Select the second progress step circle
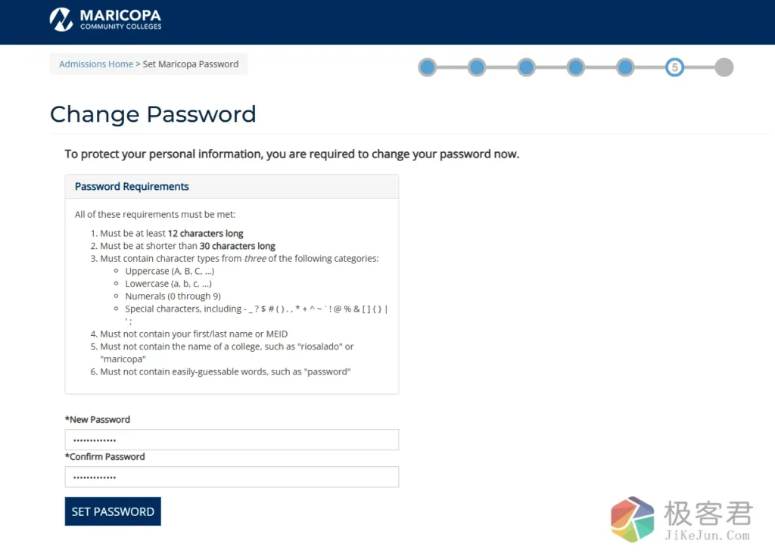Screen dimensions: 775x556 [x=477, y=68]
